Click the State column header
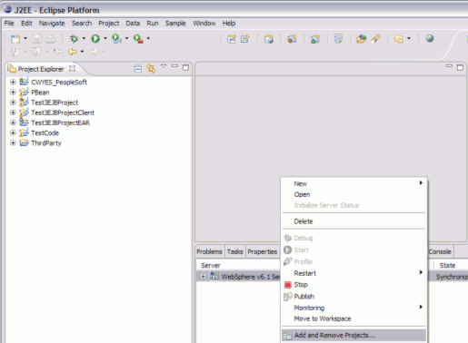Image resolution: width=468 pixels, height=343 pixels. point(447,265)
